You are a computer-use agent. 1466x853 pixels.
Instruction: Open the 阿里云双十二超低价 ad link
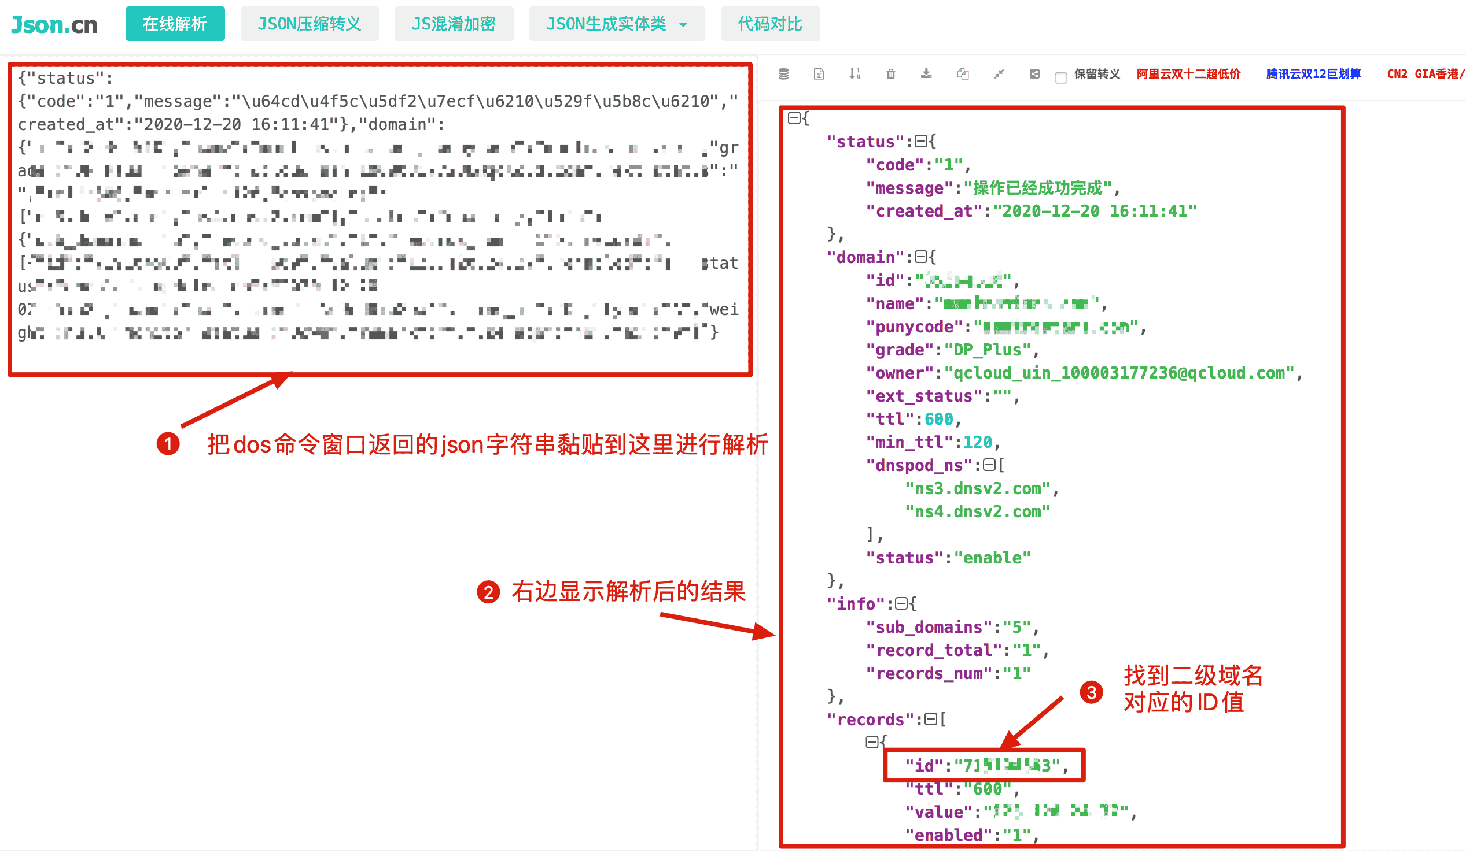coord(1188,74)
